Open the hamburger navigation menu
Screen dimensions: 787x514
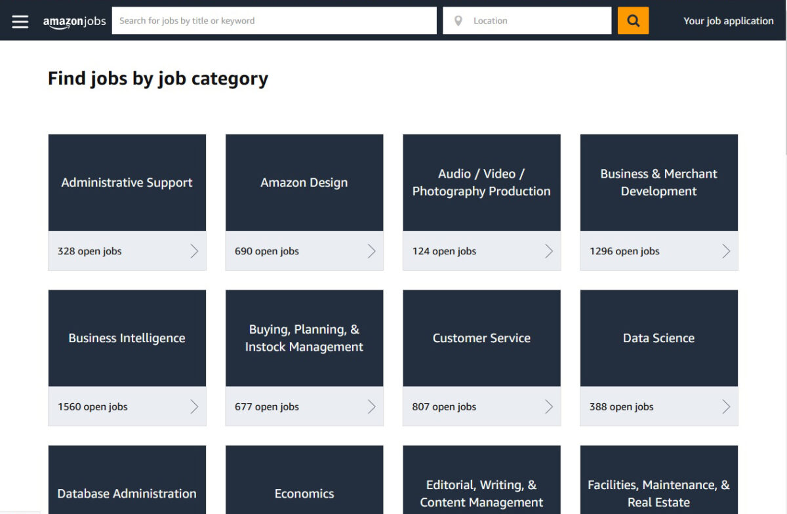pyautogui.click(x=20, y=21)
